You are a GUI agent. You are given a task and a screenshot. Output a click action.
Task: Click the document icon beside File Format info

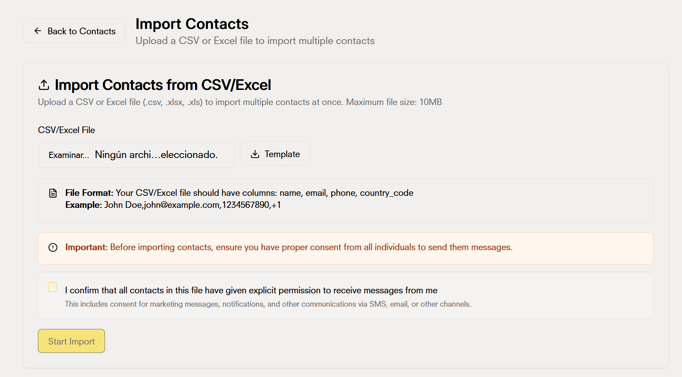click(x=53, y=193)
